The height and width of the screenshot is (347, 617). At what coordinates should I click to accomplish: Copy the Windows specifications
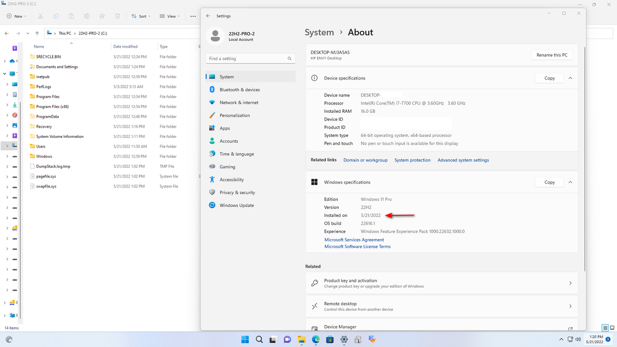tap(550, 182)
